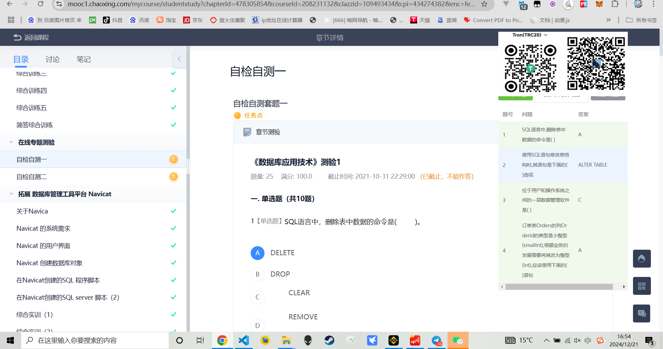Open WeChat from the taskbar
Image resolution: width=663 pixels, height=349 pixels.
tap(458, 340)
